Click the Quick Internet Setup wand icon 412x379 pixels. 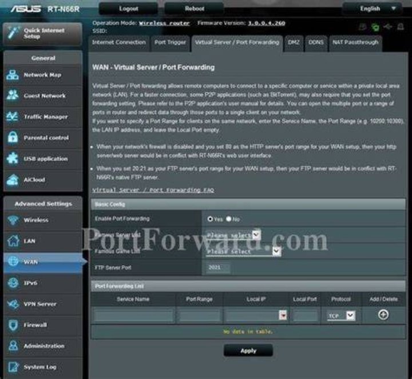13,33
